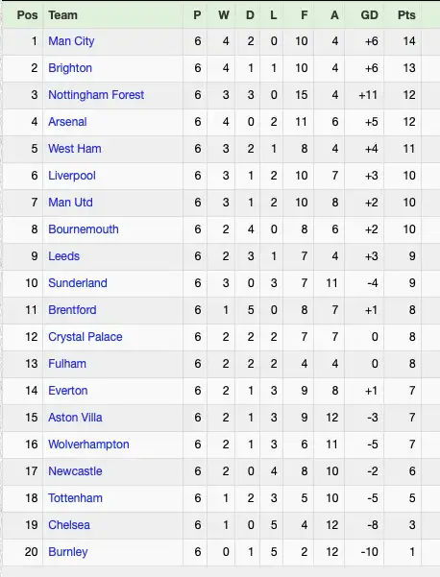Open the Brighton team link
This screenshot has width=440, height=577.
pyautogui.click(x=70, y=68)
